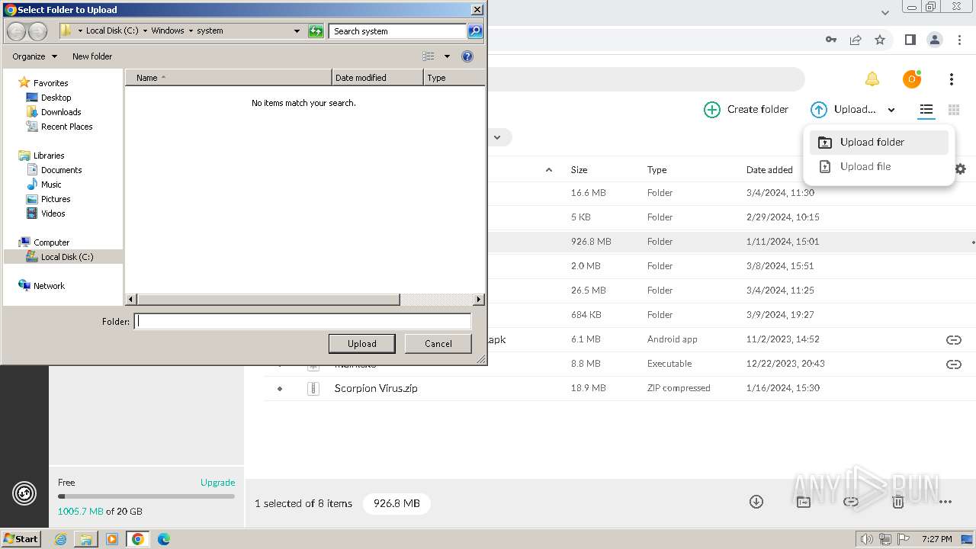Open column settings gear icon
The width and height of the screenshot is (976, 549).
[x=961, y=169]
